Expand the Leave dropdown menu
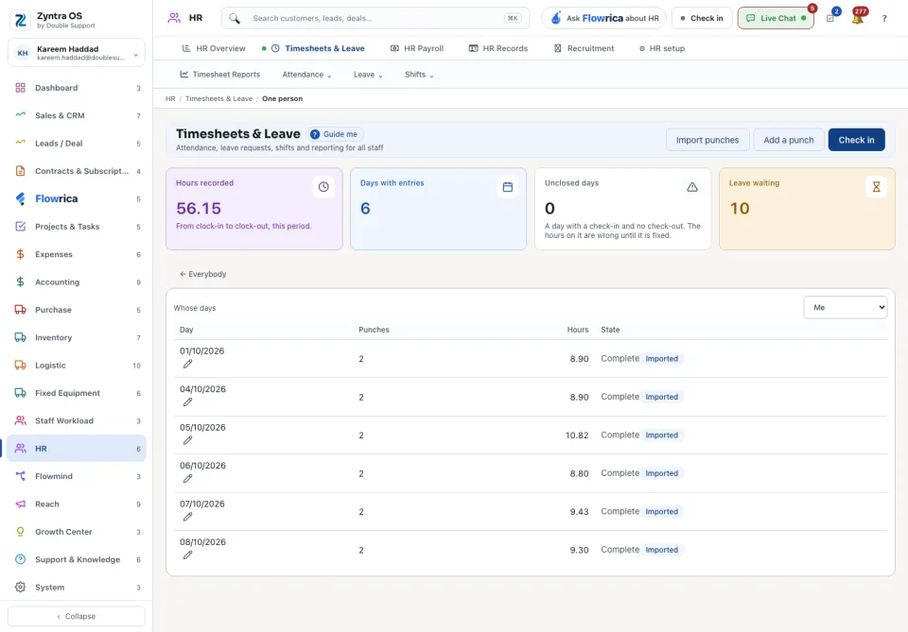Viewport: 908px width, 632px height. click(x=368, y=75)
